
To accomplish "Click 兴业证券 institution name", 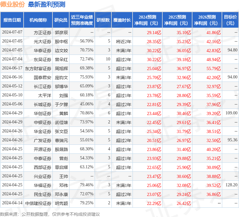I will [x=43, y=176].
